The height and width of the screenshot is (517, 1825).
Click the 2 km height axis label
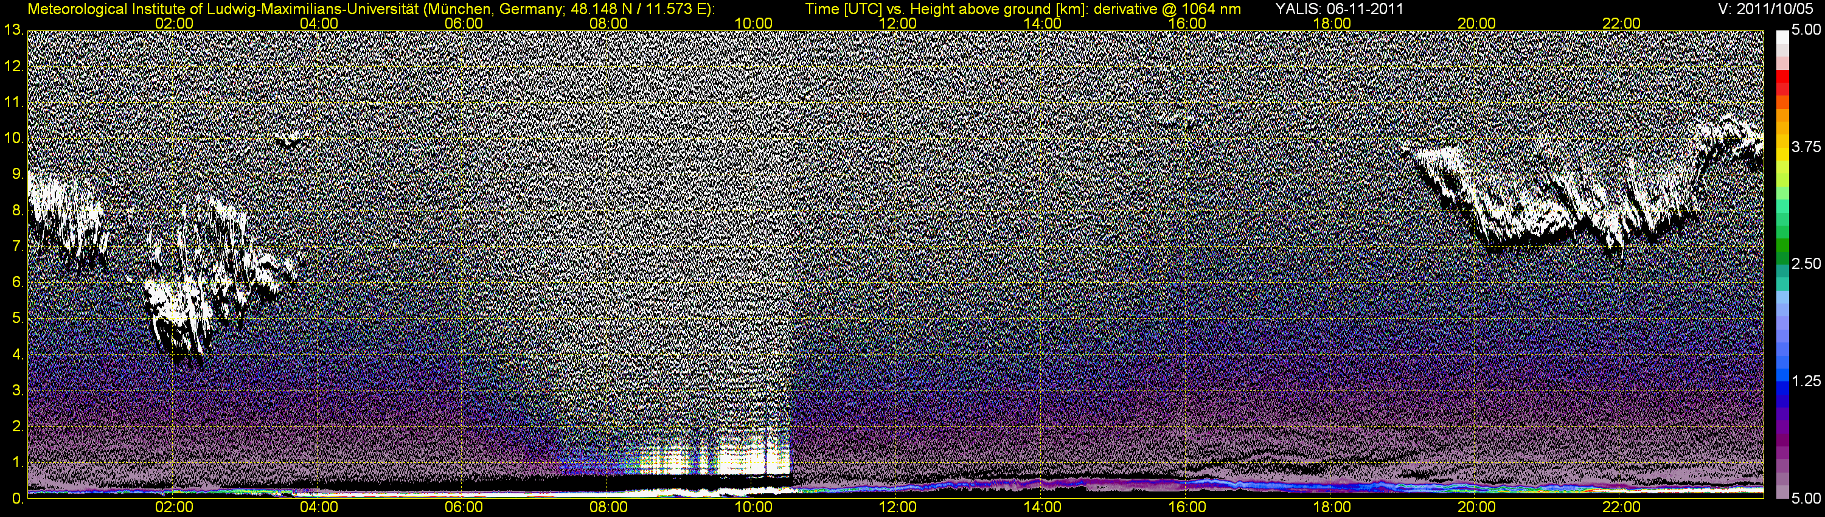(x=17, y=427)
